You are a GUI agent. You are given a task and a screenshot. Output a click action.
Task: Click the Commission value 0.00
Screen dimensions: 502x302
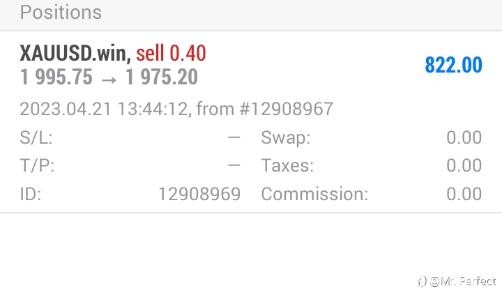[464, 194]
